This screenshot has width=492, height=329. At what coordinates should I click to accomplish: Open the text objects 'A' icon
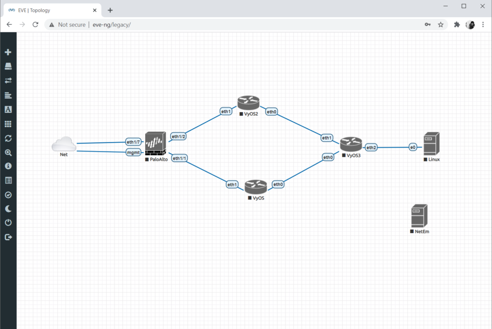8,109
